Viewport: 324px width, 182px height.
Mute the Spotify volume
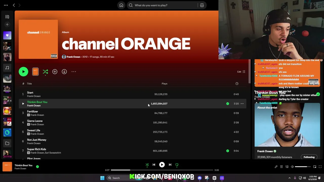coord(292,167)
